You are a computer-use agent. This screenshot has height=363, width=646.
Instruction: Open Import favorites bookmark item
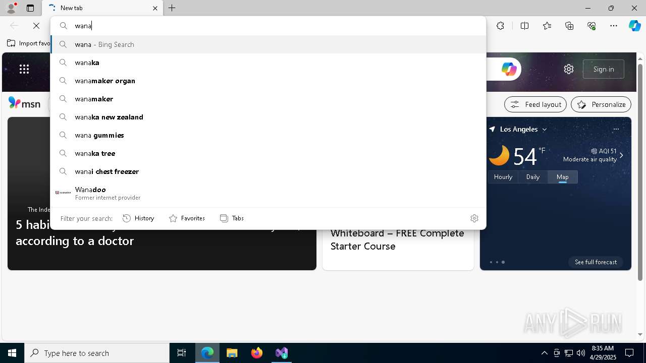(29, 43)
